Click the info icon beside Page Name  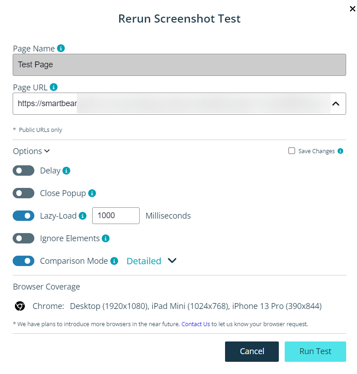click(x=61, y=48)
